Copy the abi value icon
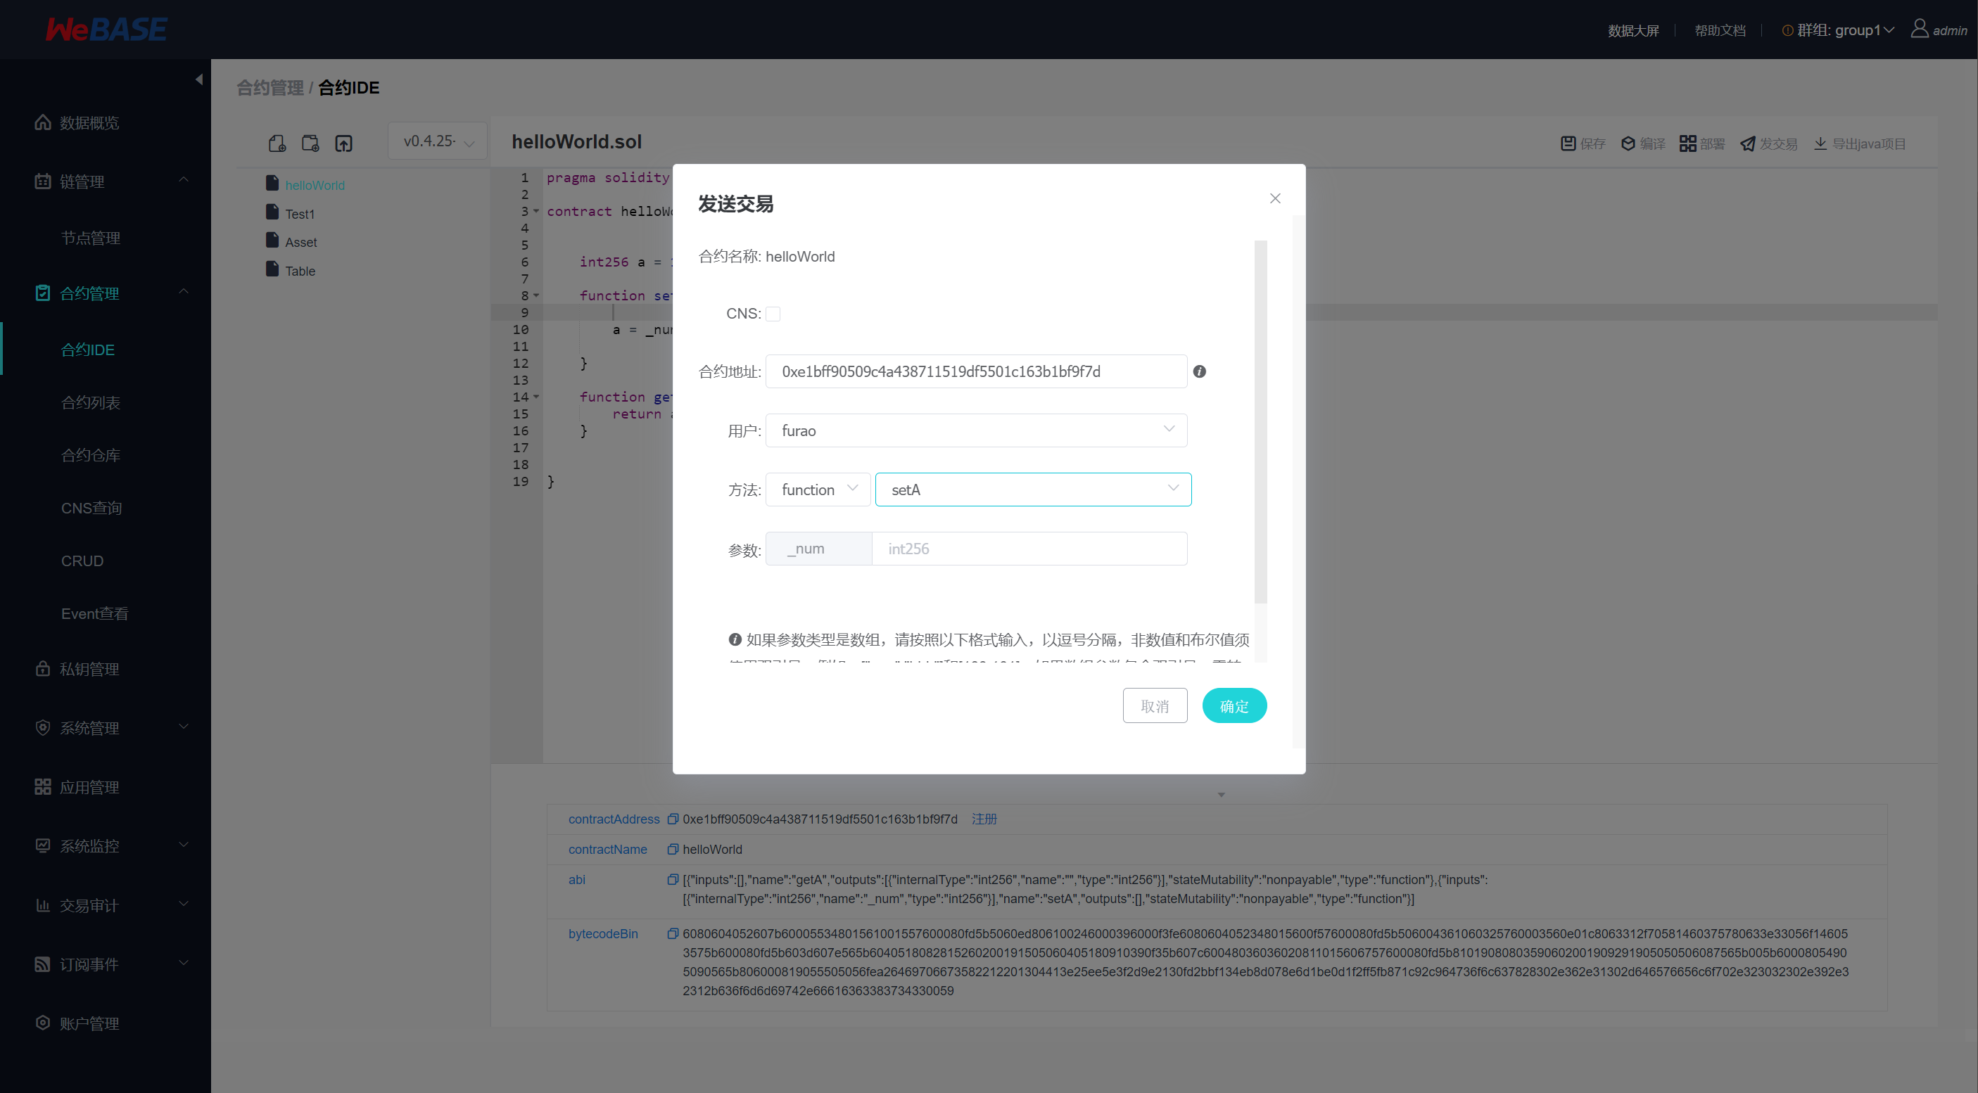This screenshot has width=1978, height=1093. 673,880
